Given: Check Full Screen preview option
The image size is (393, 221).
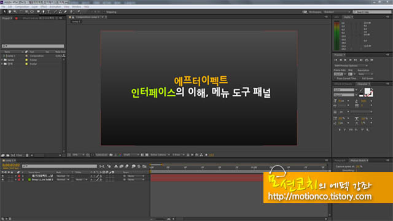Looking at the screenshot, I should [x=360, y=79].
